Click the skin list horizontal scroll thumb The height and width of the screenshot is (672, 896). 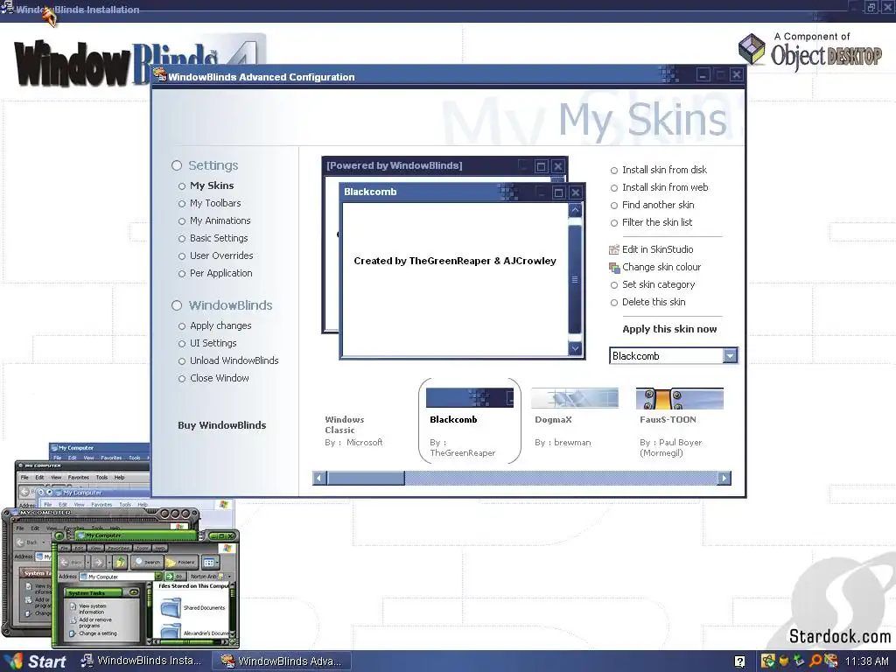(x=366, y=479)
